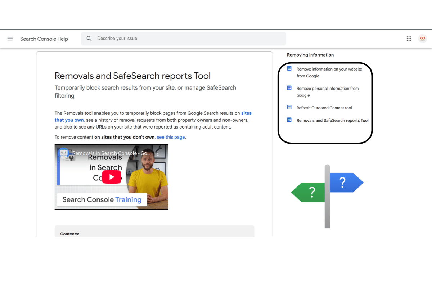This screenshot has width=432, height=288.
Task: Click the video title 'Removals in Search Console'
Action: pyautogui.click(x=112, y=153)
